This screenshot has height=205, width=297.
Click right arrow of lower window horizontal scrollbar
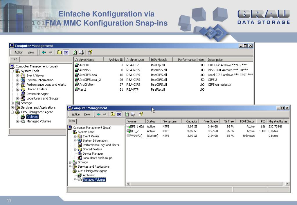287,184
